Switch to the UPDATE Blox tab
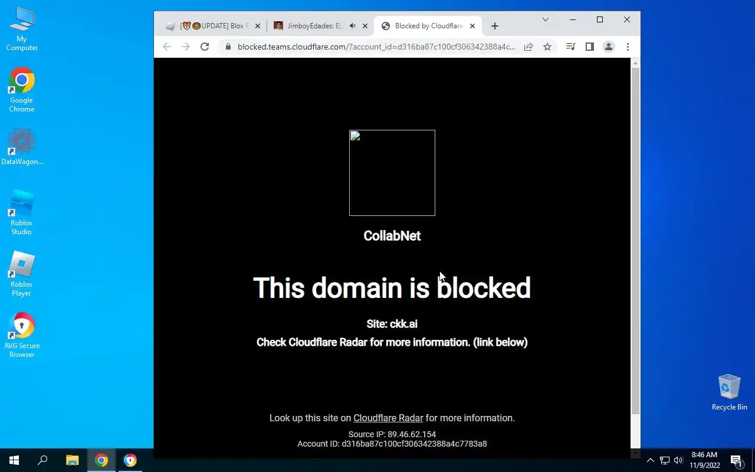This screenshot has width=755, height=472. point(212,26)
